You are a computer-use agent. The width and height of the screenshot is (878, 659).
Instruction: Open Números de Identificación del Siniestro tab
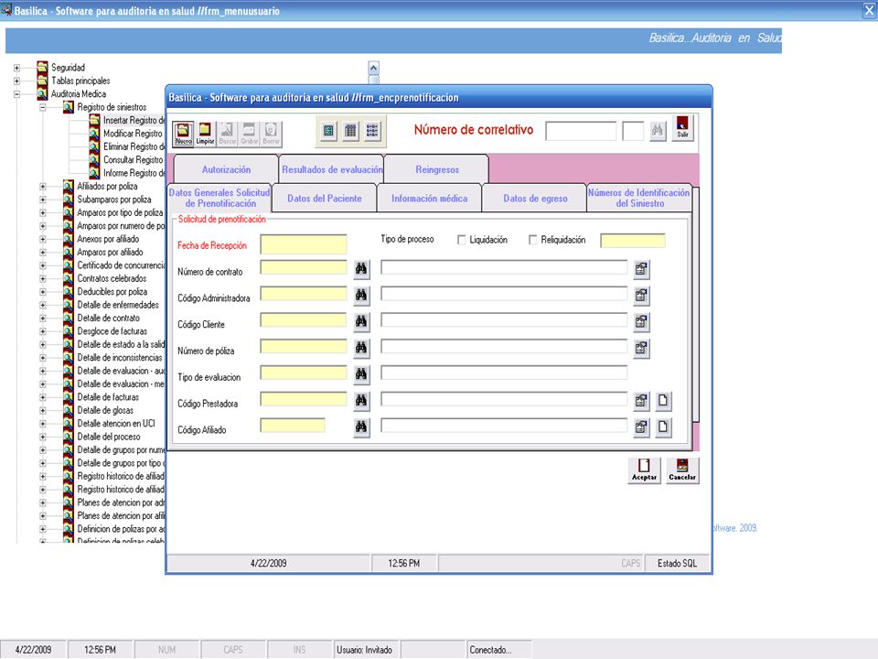pyautogui.click(x=639, y=199)
